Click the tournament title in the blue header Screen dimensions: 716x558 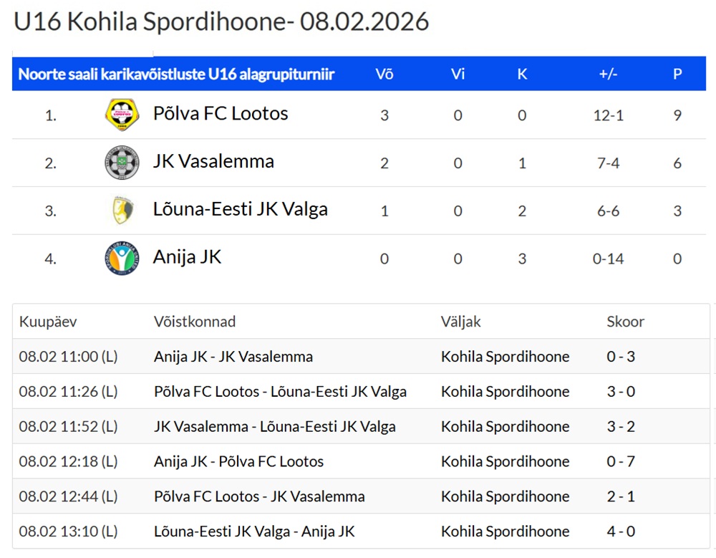point(176,74)
